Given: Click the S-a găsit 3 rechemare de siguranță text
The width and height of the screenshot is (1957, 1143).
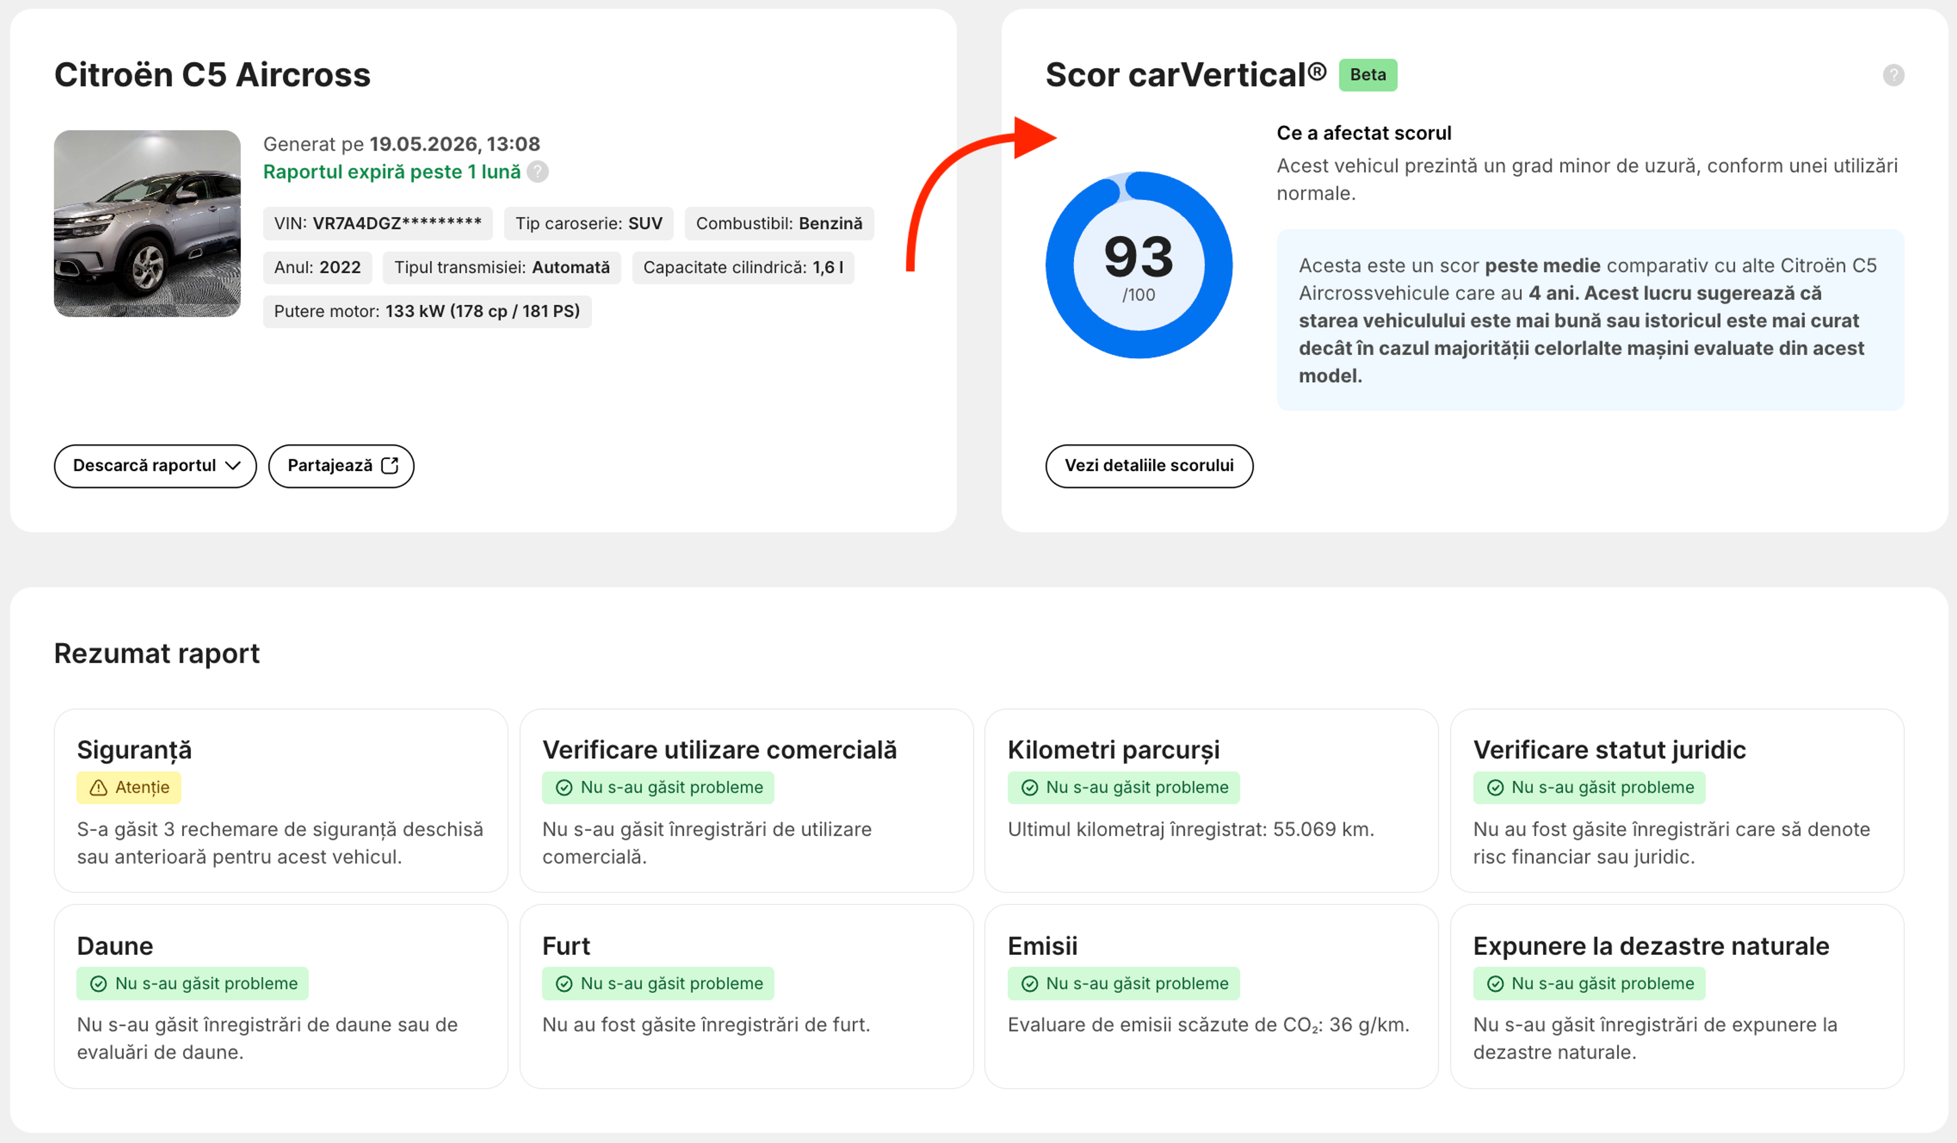Looking at the screenshot, I should [280, 843].
